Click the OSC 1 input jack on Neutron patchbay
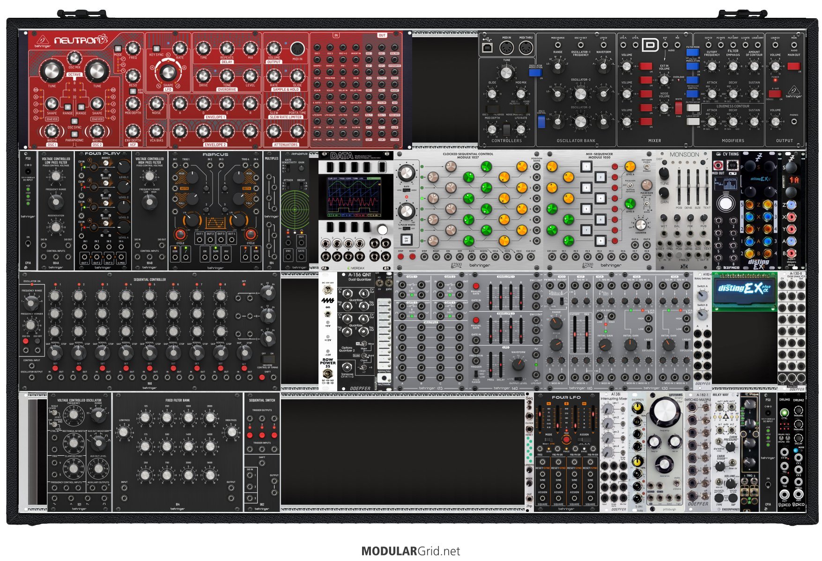 (317, 48)
